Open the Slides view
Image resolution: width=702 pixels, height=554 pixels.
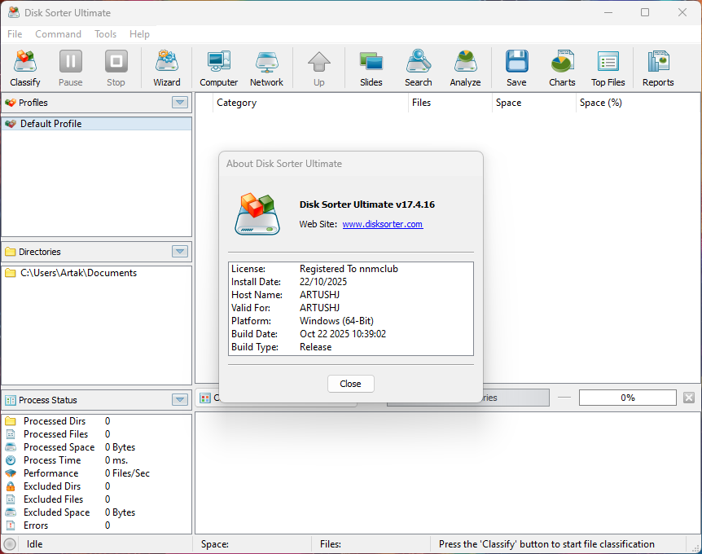[371, 68]
